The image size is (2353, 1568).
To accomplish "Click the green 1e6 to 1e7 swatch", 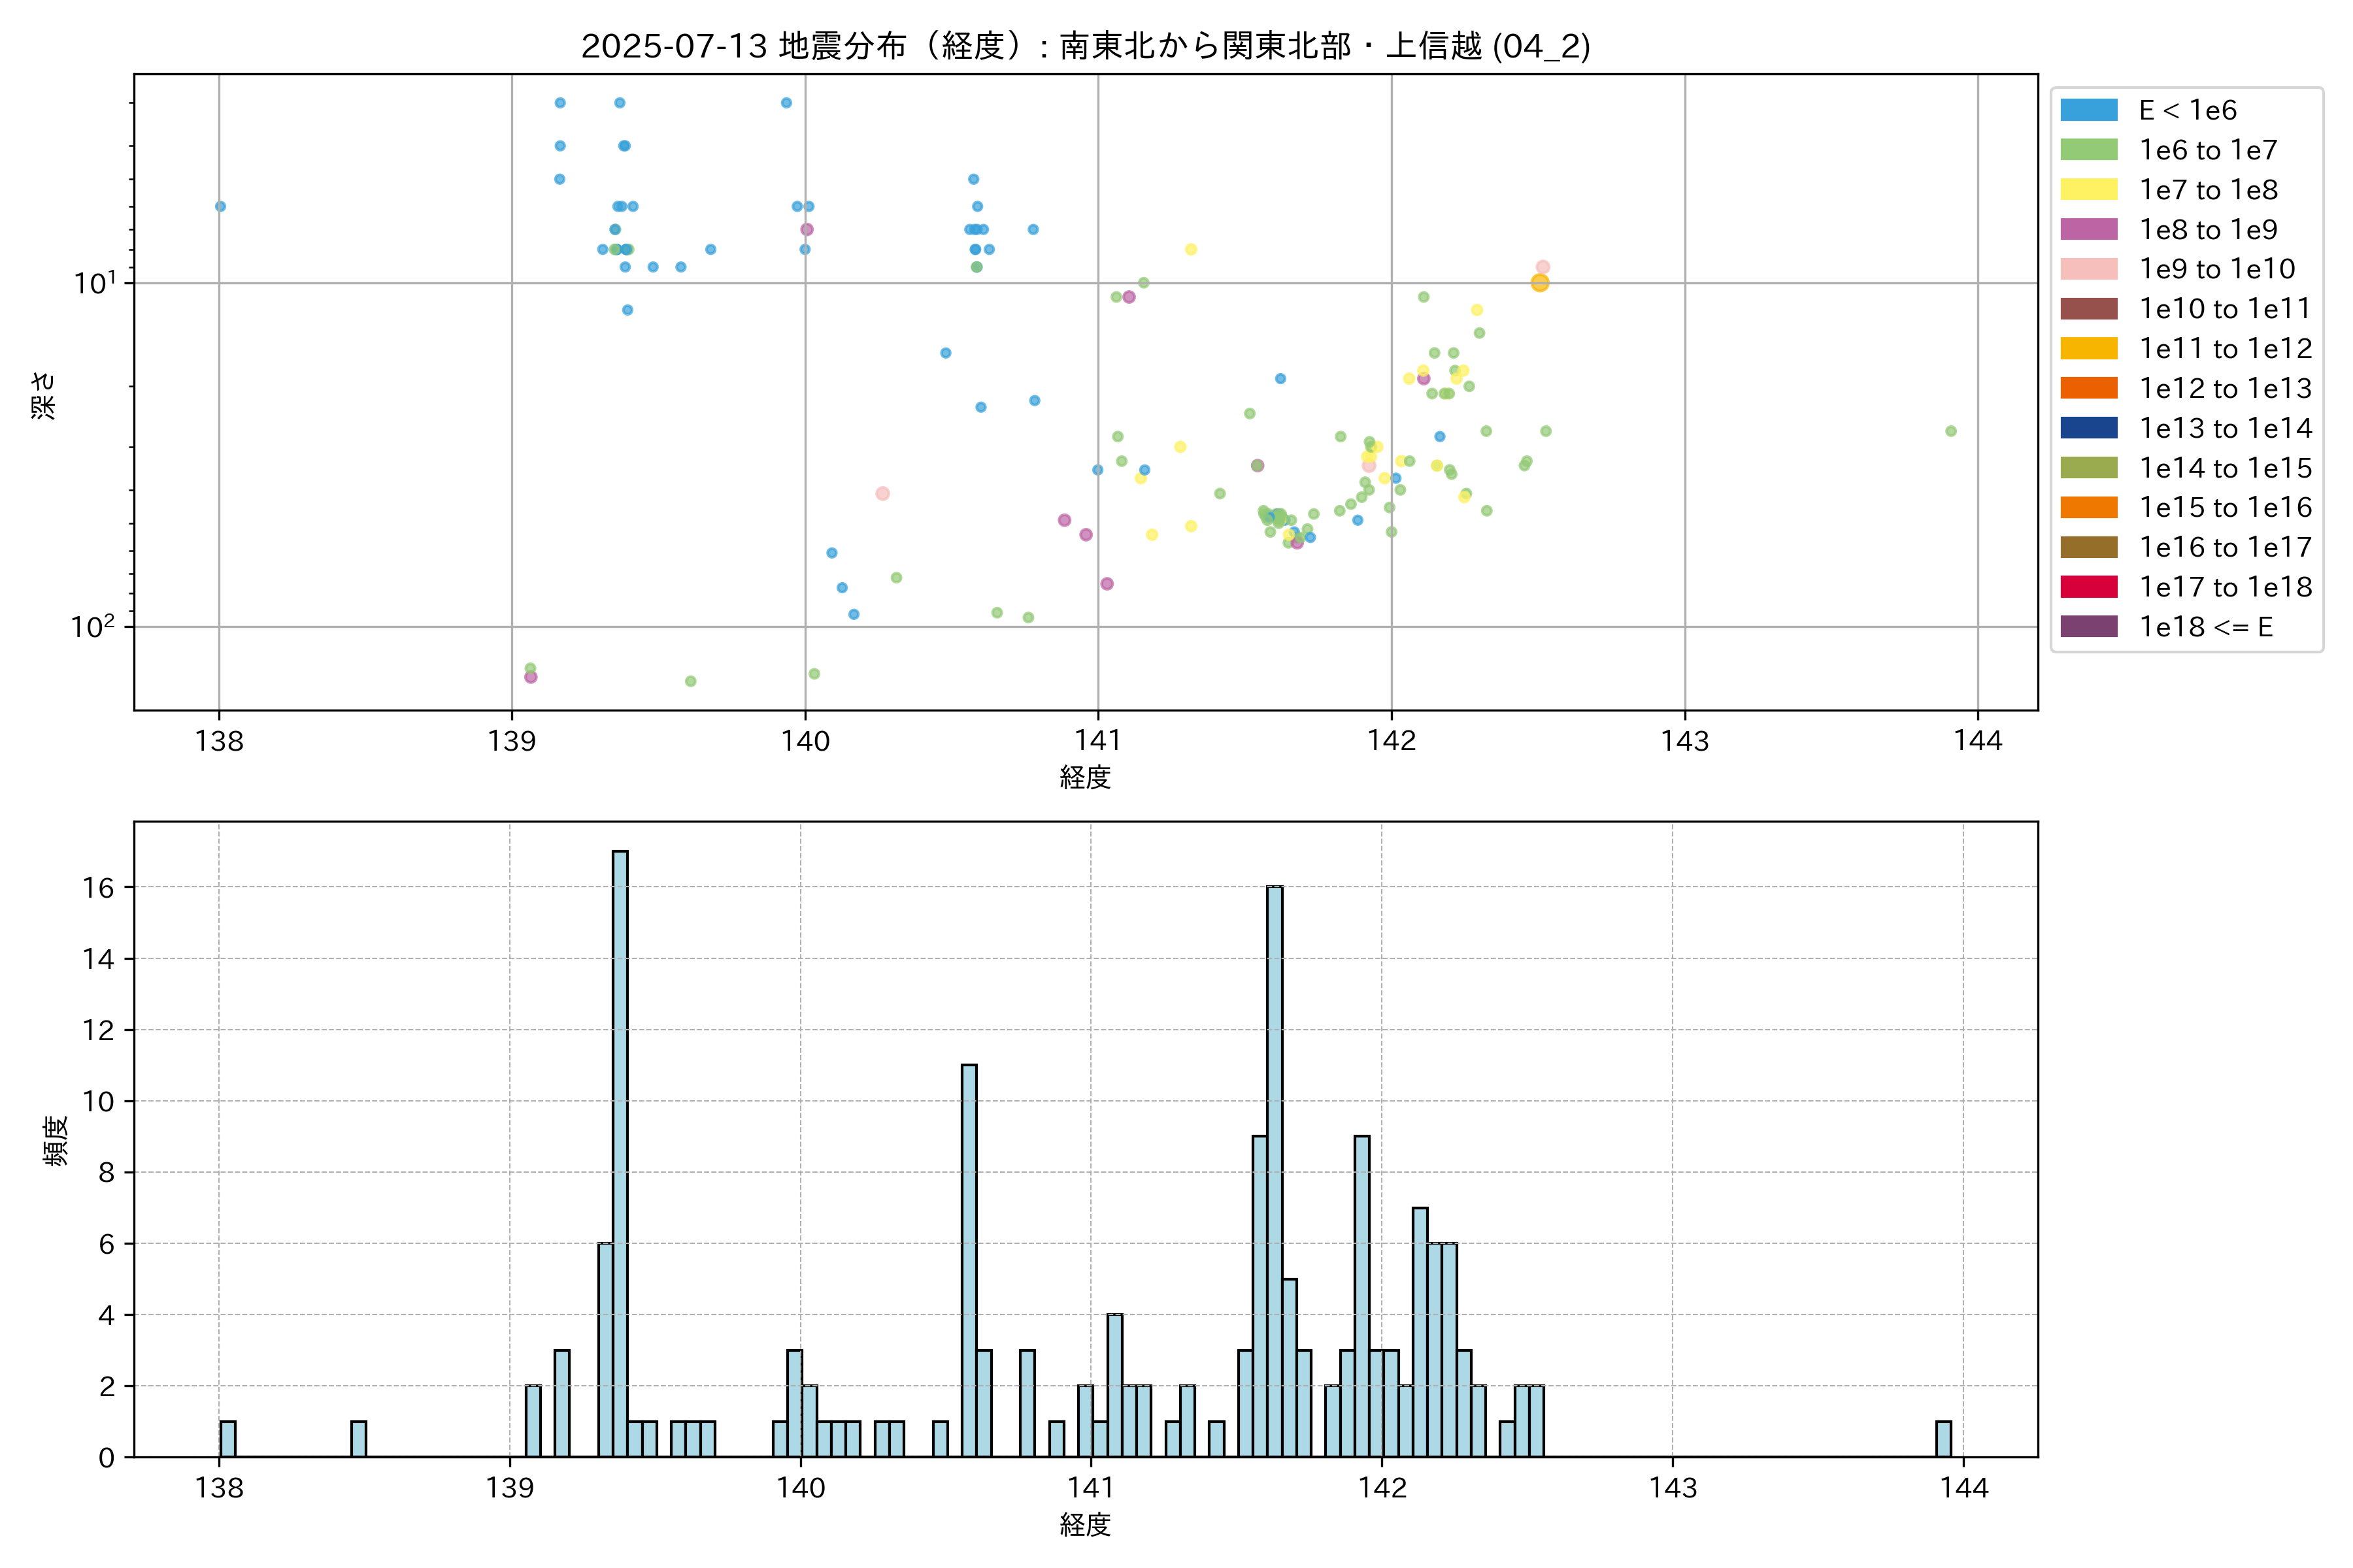I will point(2088,150).
